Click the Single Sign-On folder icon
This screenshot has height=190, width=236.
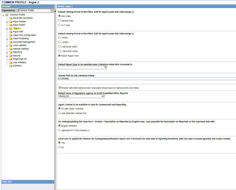point(11,59)
